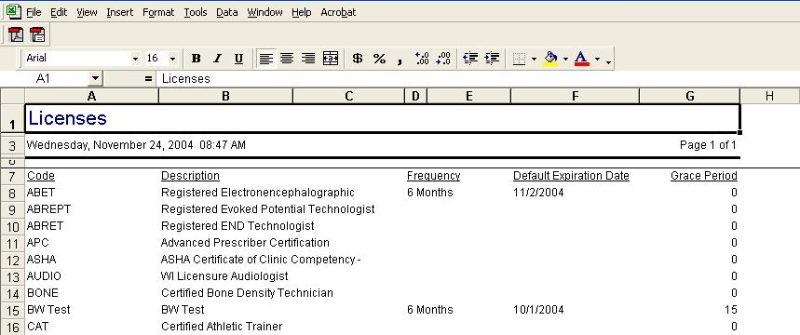Open the Edit menu
The height and width of the screenshot is (335, 800).
59,12
